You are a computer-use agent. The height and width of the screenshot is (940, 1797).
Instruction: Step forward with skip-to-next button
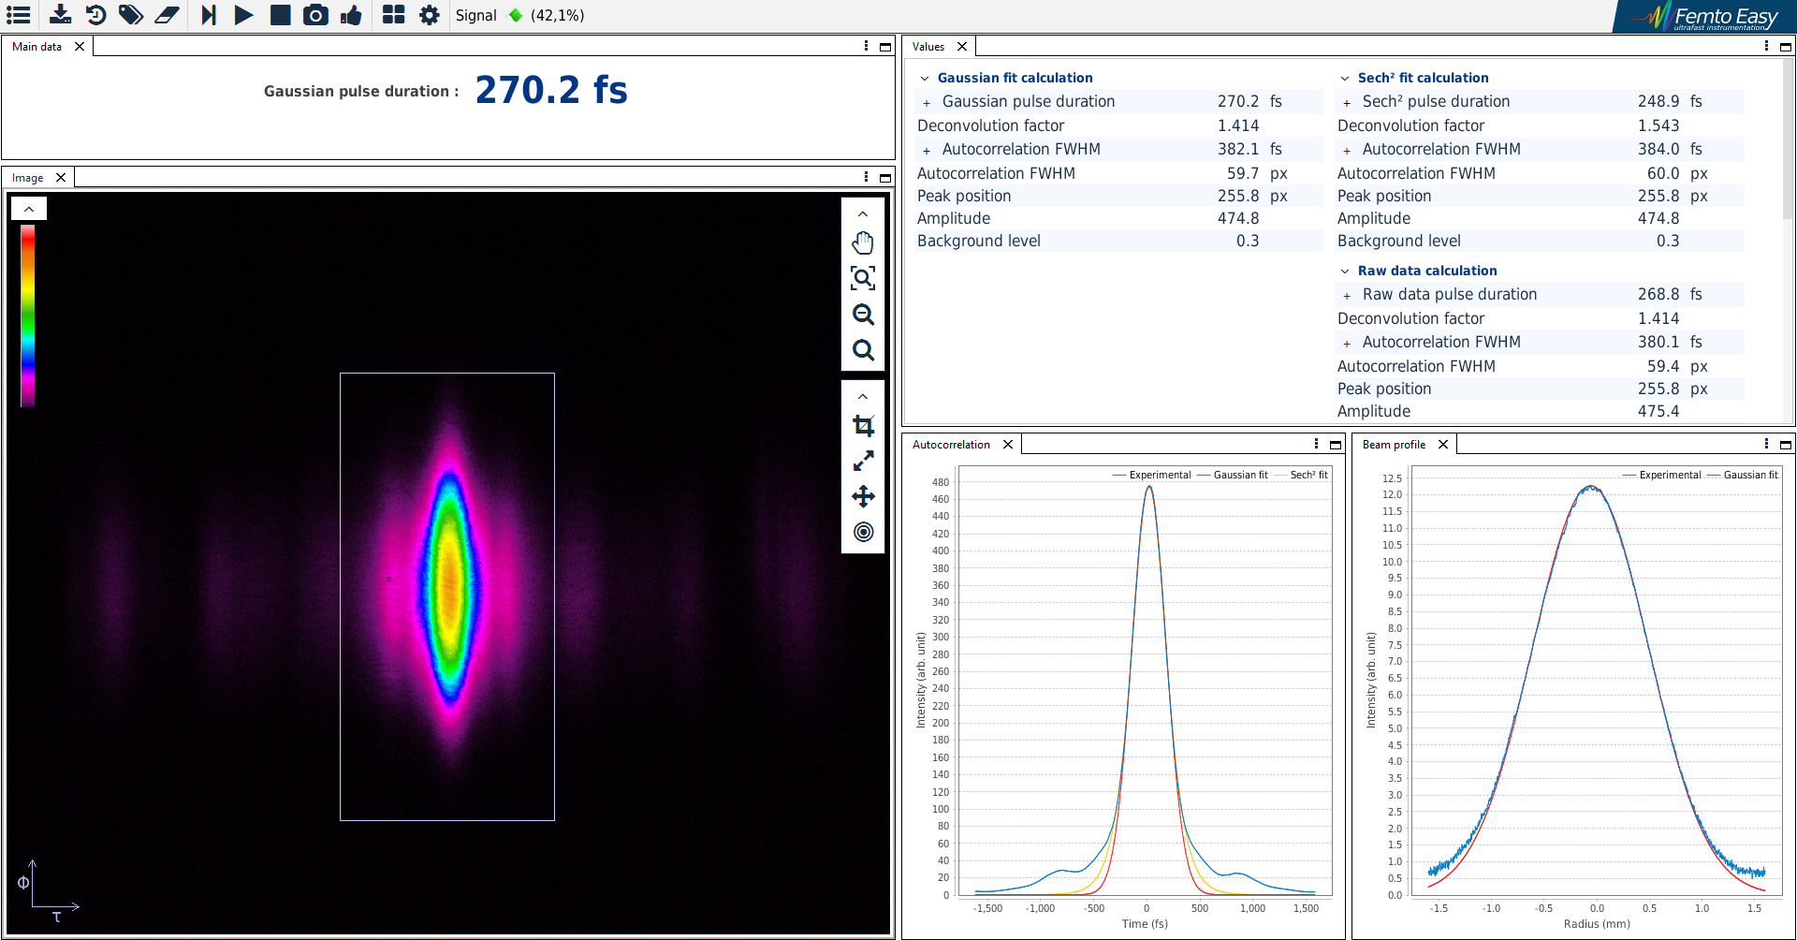[x=209, y=15]
